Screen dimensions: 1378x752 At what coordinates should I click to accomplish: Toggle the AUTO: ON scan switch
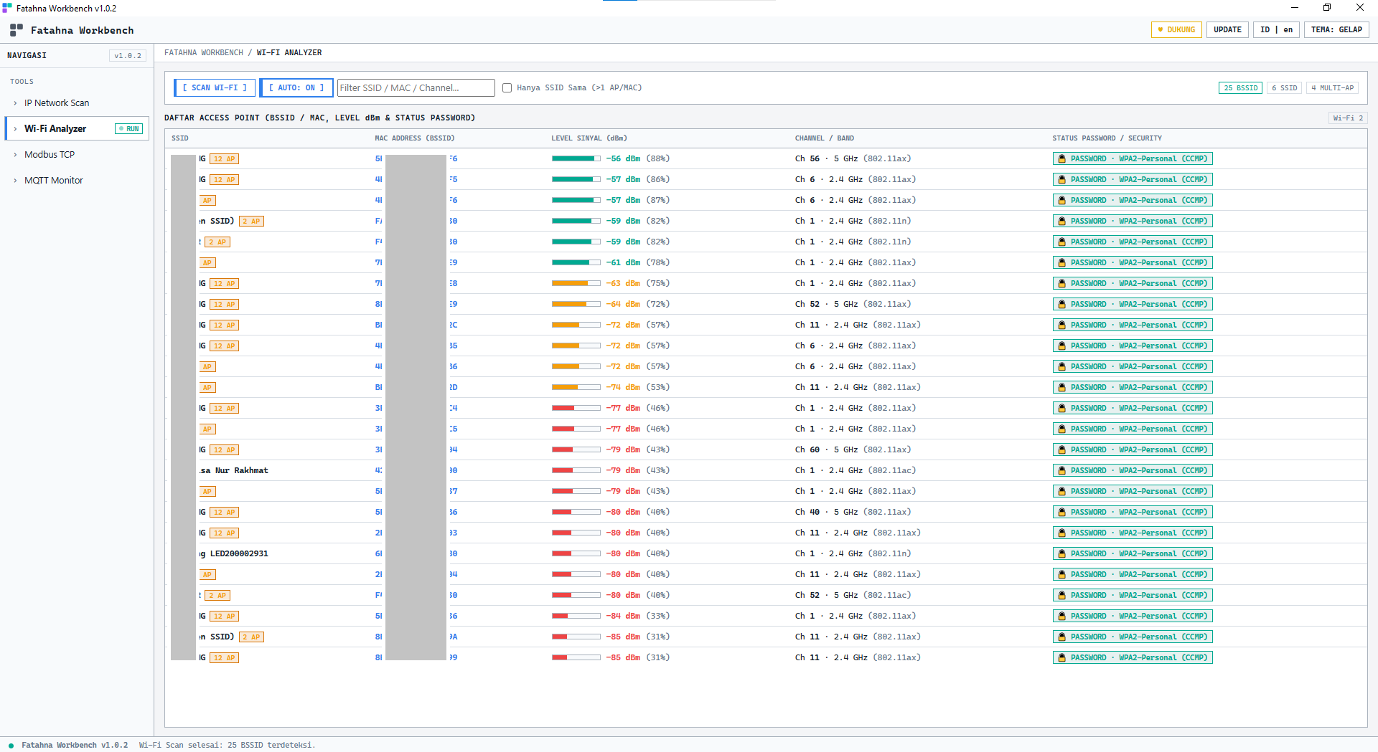point(296,88)
